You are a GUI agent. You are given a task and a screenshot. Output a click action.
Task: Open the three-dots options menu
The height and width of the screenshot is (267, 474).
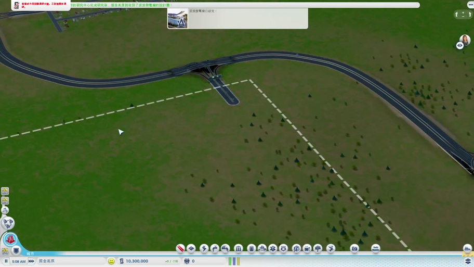470,5
